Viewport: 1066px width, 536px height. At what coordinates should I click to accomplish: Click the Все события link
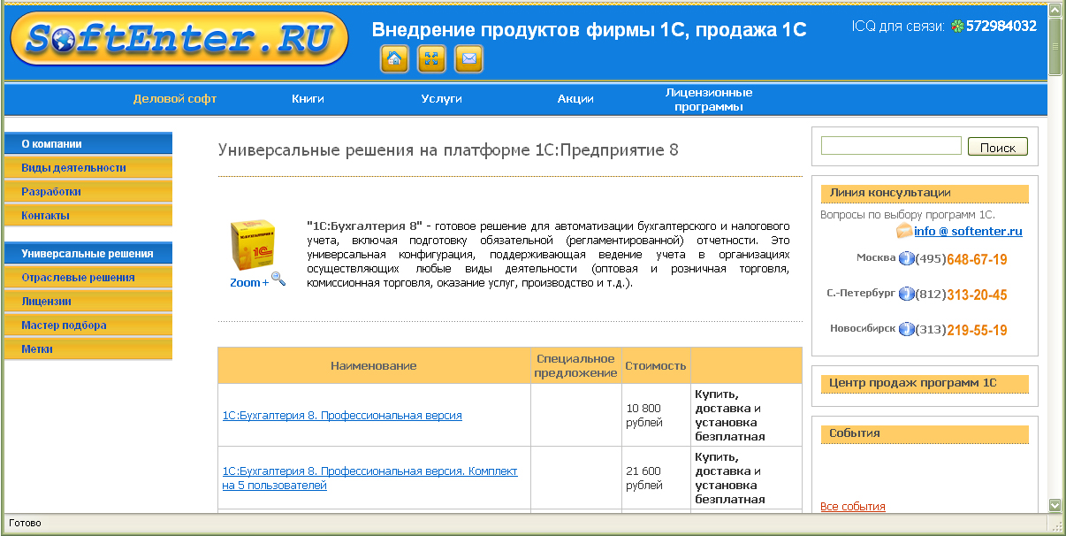(854, 507)
